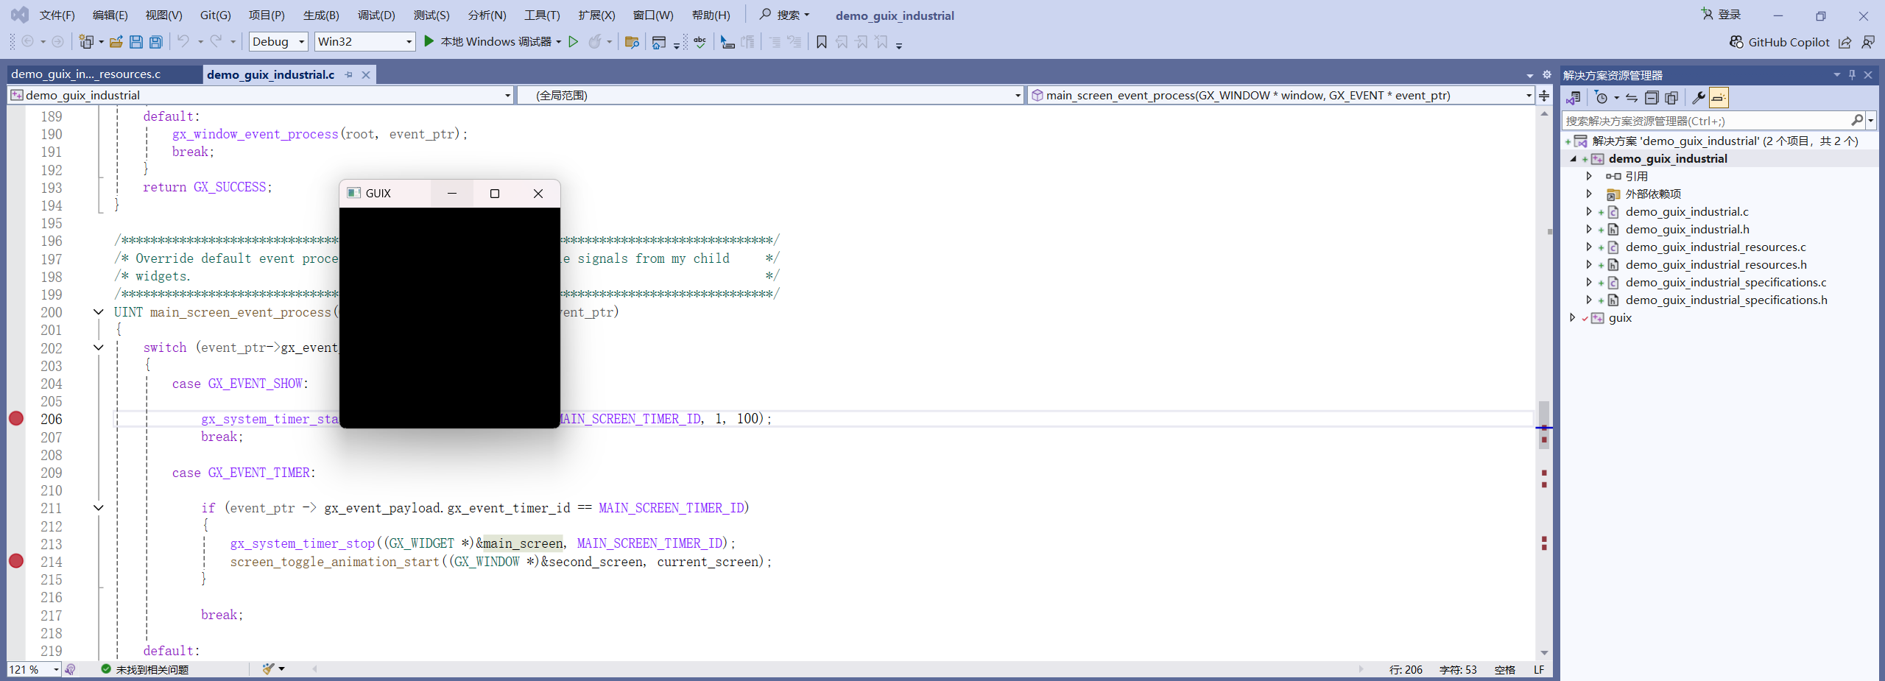Toggle bookmark with the bookmark icon
The width and height of the screenshot is (1885, 681).
822,42
